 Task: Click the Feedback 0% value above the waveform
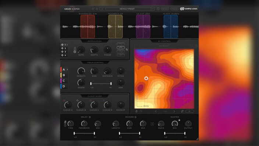(x=116, y=14)
